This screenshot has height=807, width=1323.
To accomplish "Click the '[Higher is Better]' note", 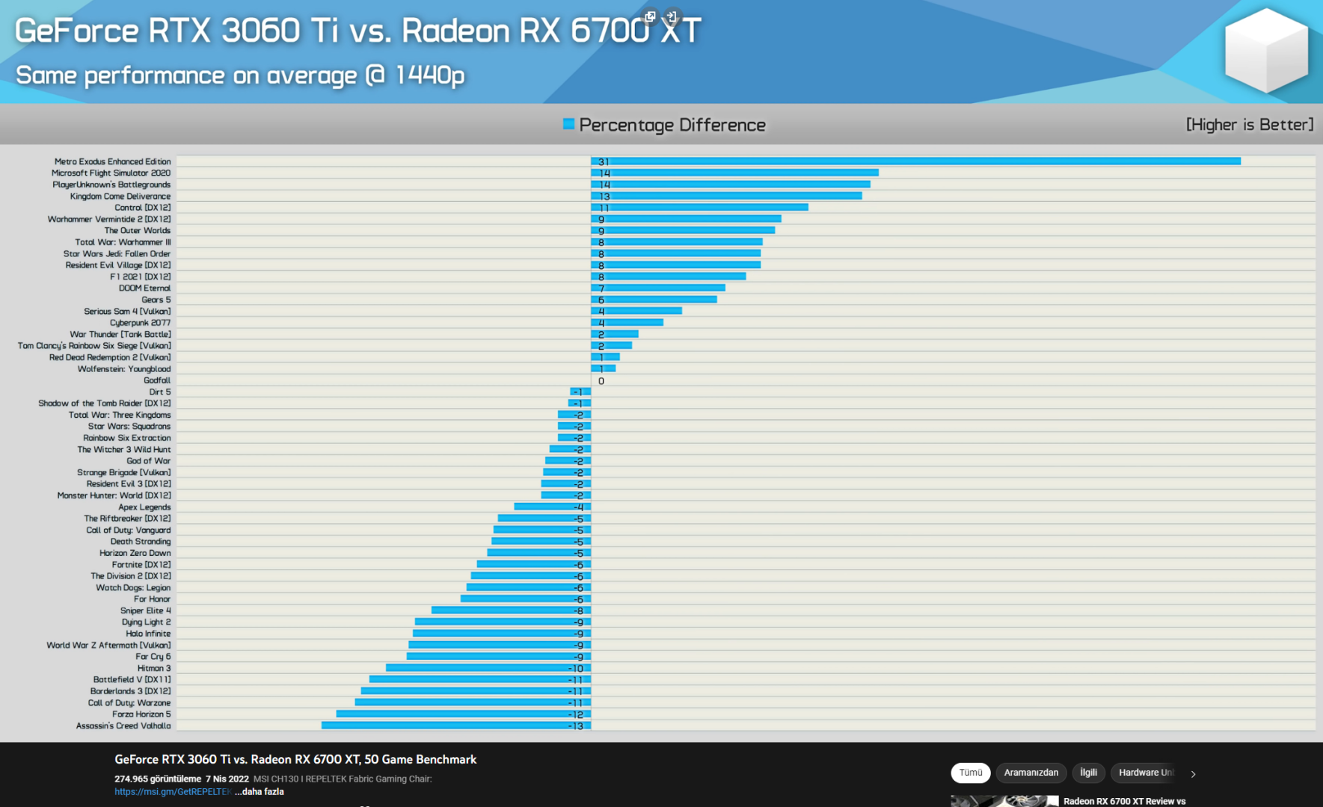I will (x=1250, y=125).
